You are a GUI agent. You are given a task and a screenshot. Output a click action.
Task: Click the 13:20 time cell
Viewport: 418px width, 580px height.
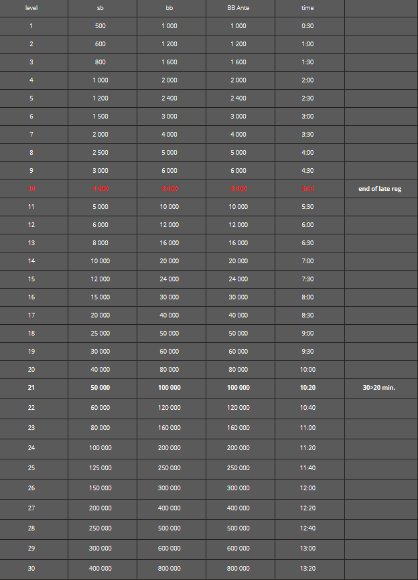coord(307,568)
